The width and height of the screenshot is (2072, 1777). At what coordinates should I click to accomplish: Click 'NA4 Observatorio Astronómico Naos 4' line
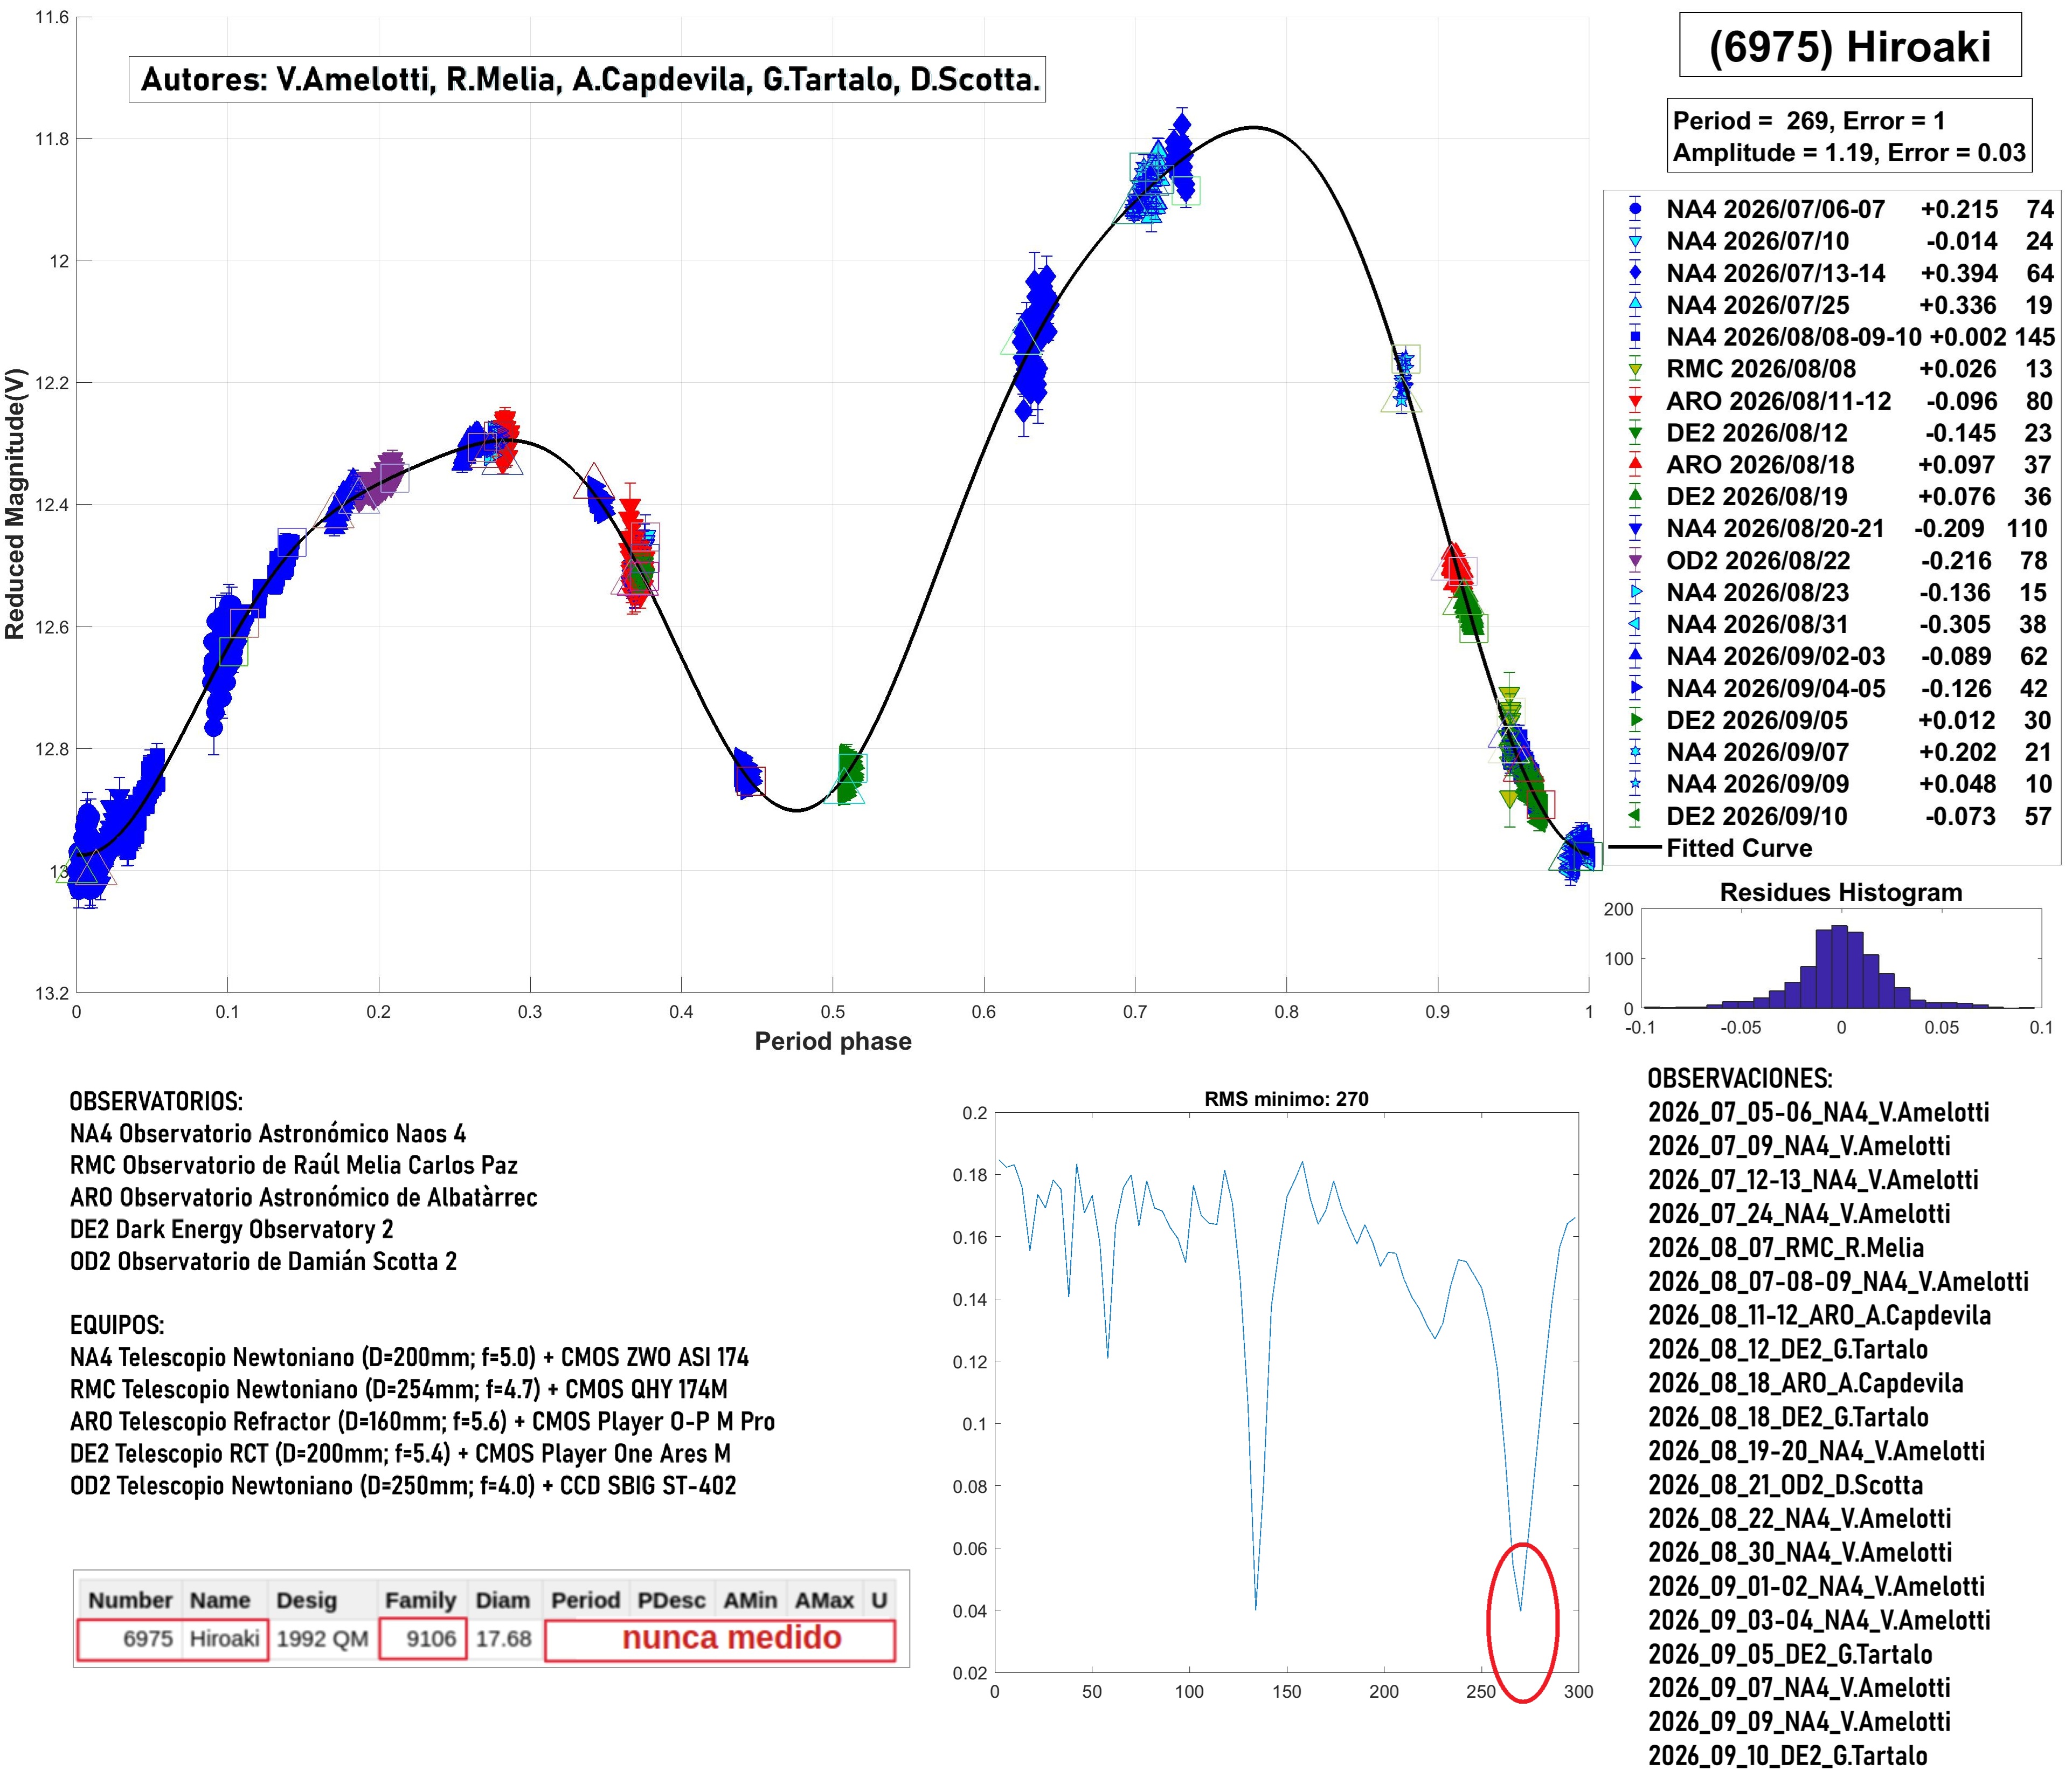268,1134
